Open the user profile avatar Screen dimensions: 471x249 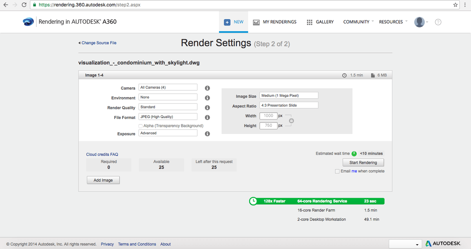(420, 22)
